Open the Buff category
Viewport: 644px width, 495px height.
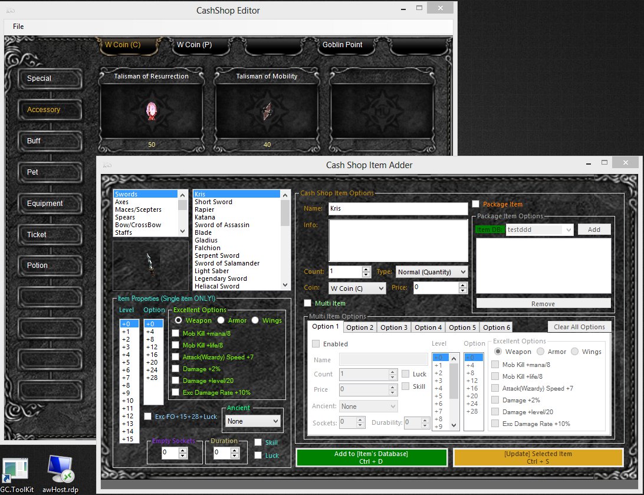pos(50,141)
